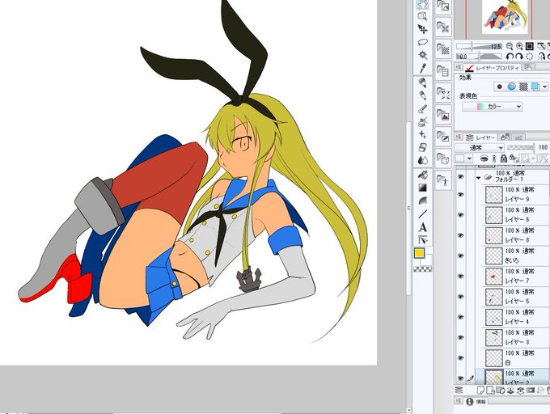Viewport: 550px width, 414px height.
Task: Adjust the layer opacity slider
Action: (521, 148)
